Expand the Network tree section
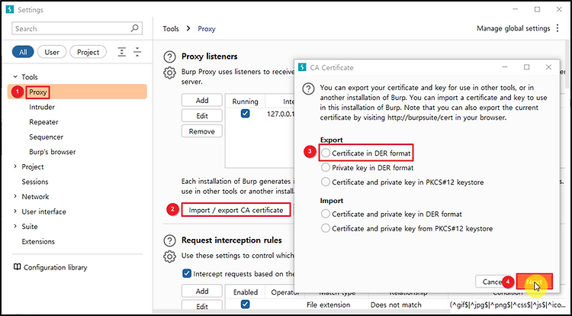The height and width of the screenshot is (316, 572). [x=15, y=196]
